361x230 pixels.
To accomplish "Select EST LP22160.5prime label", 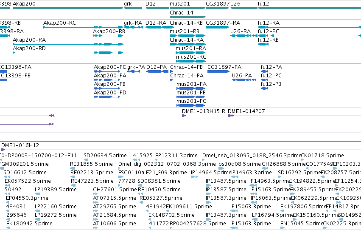I will pos(56,207).
